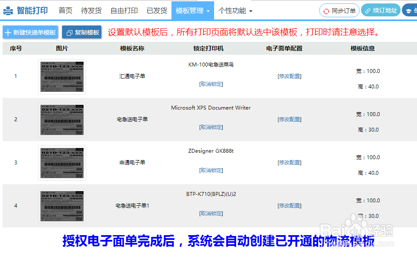Screen dimensions: 417x258
Task: Click printer name BTP-K710(BPLZ)(U)2
Action: point(211,194)
